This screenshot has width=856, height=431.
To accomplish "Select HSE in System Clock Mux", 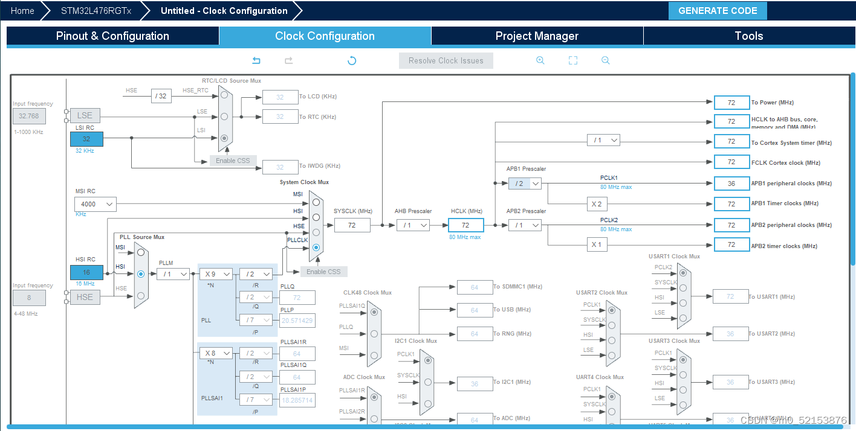I will 316,232.
